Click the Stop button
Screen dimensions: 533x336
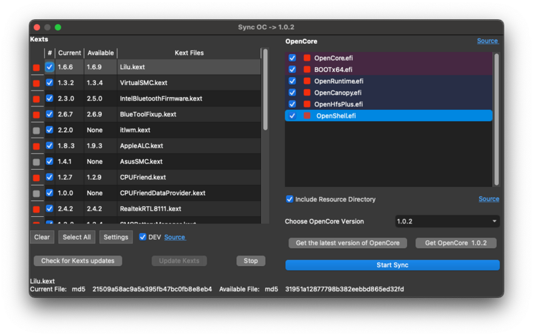tap(251, 261)
